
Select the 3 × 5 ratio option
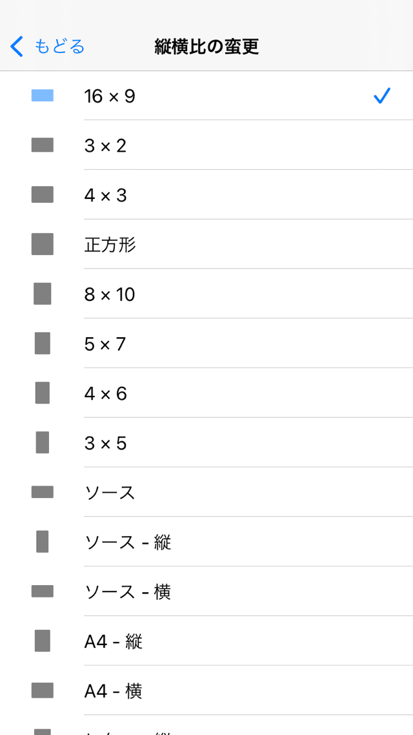coord(206,442)
